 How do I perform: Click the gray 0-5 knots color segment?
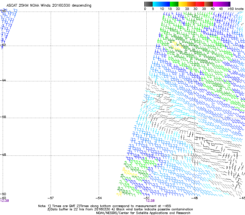[148, 4]
